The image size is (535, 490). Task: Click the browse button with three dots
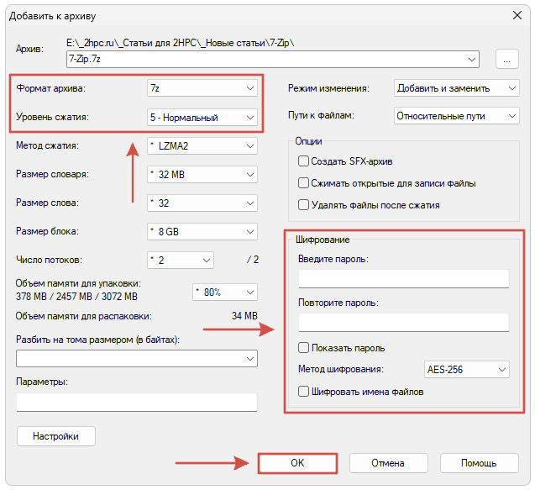506,59
